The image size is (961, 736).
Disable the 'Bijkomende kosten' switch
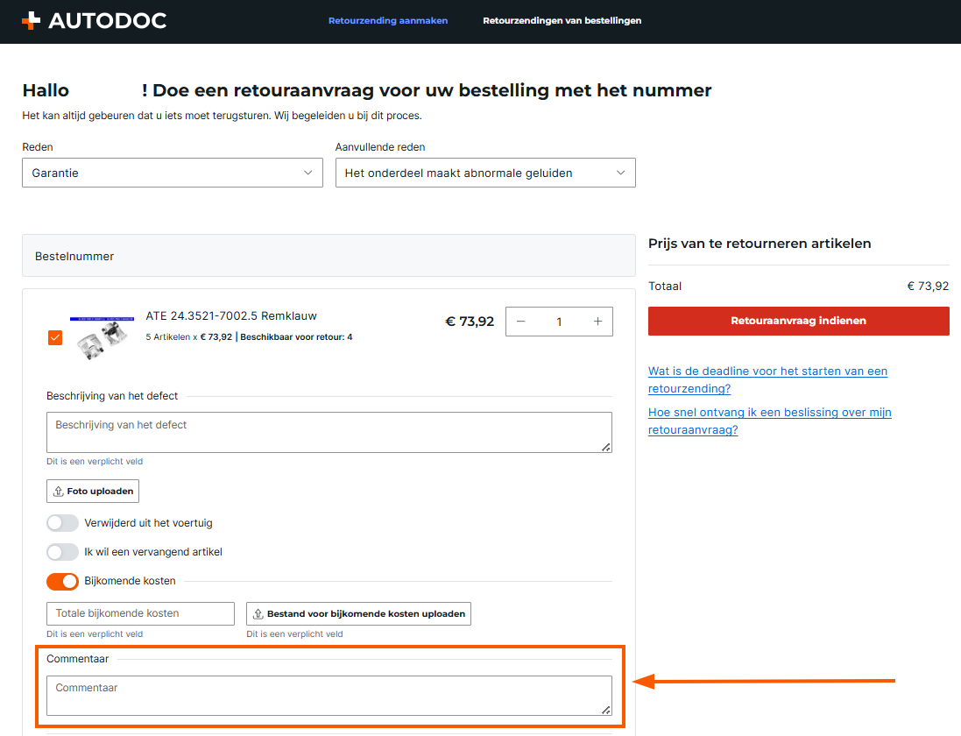point(62,581)
